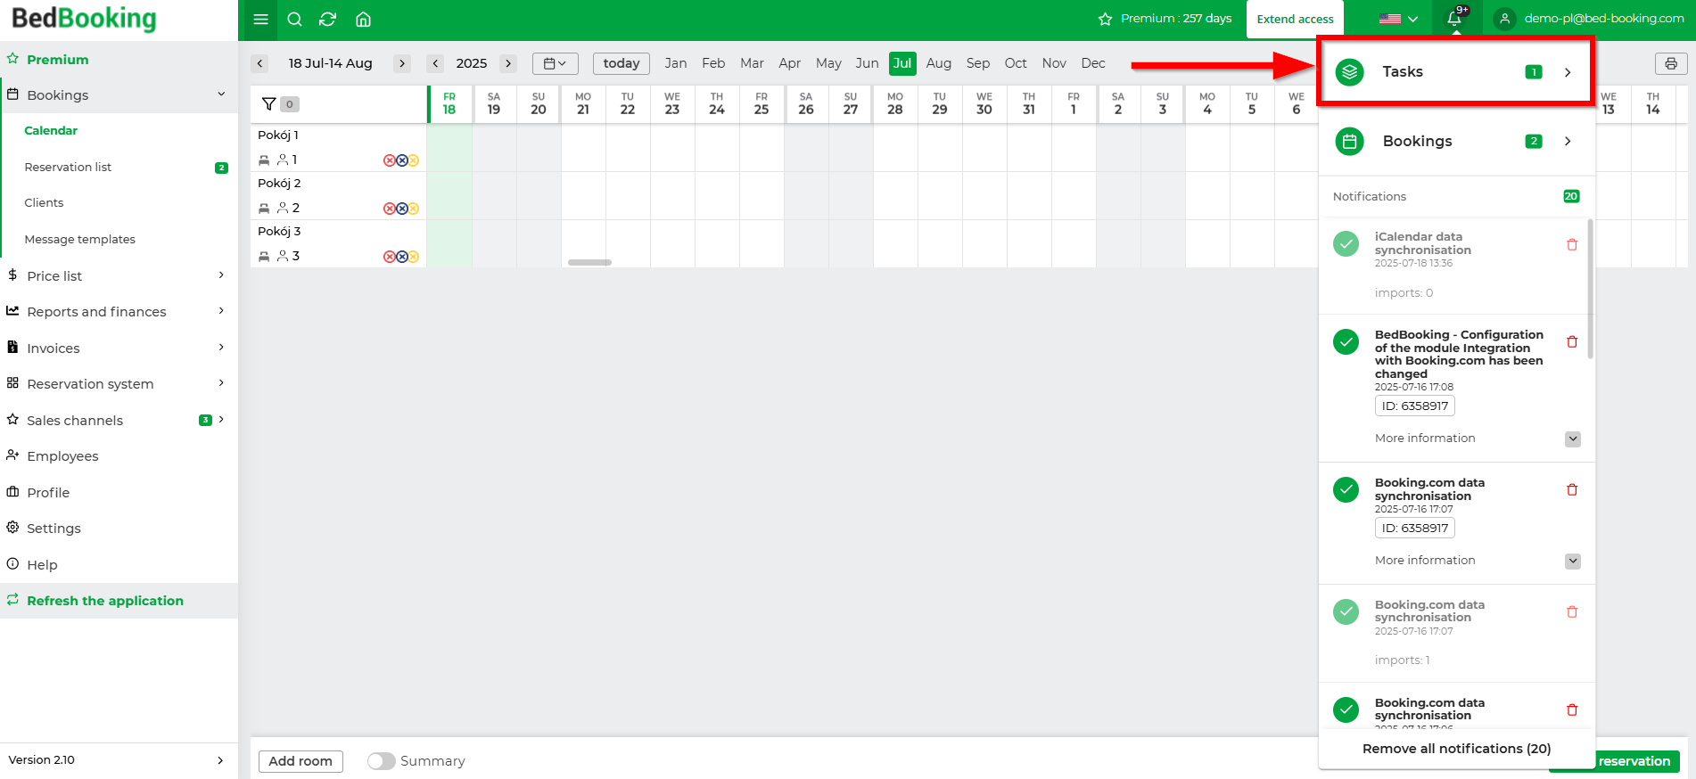Open Clients in sidebar
Viewport: 1696px width, 779px height.
44,202
